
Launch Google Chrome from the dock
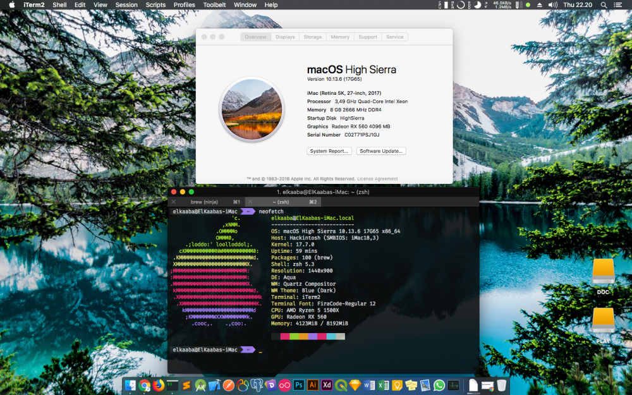point(144,386)
